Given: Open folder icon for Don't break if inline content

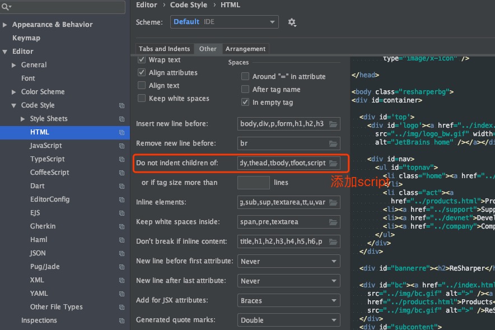Looking at the screenshot, I should 333,241.
